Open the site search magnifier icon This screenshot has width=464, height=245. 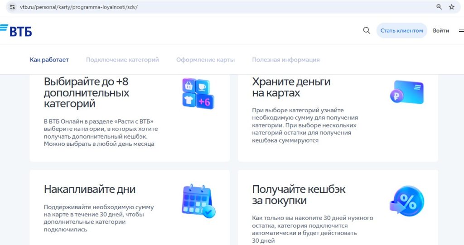pyautogui.click(x=366, y=30)
